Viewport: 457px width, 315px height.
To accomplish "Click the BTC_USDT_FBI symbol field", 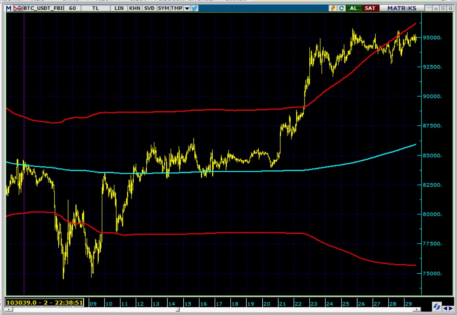I will click(43, 8).
